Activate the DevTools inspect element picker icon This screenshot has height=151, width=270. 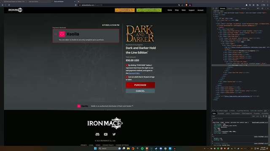(213, 8)
